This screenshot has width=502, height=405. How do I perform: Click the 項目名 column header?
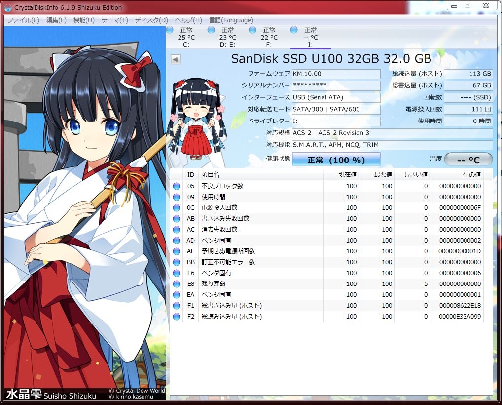(261, 175)
